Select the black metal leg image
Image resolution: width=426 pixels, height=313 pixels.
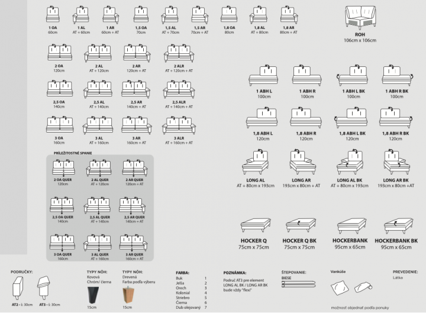tap(91, 291)
